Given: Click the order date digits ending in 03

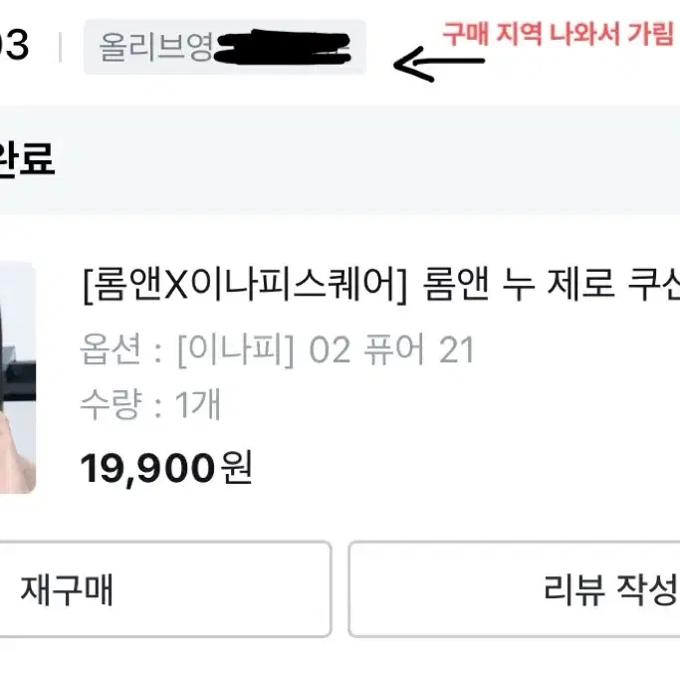Looking at the screenshot, I should pos(14,45).
